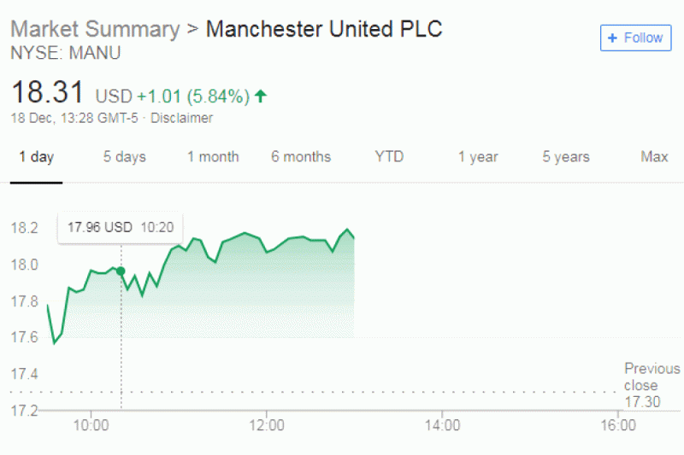Open the Market Summary breadcrumb link
The image size is (684, 455).
pos(95,28)
